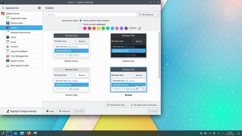Click the Install from File button
The width and height of the screenshot is (242, 136).
(116, 105)
